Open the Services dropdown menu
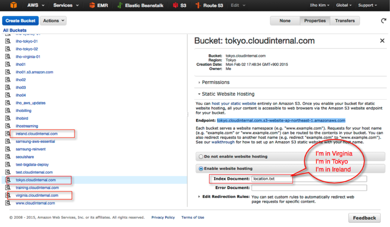 pos(66,5)
